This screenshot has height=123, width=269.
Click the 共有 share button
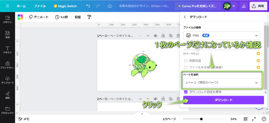pyautogui.click(x=258, y=6)
